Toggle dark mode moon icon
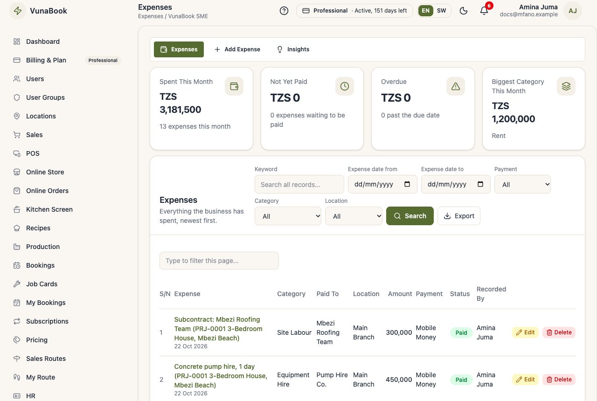597x401 pixels. [464, 11]
